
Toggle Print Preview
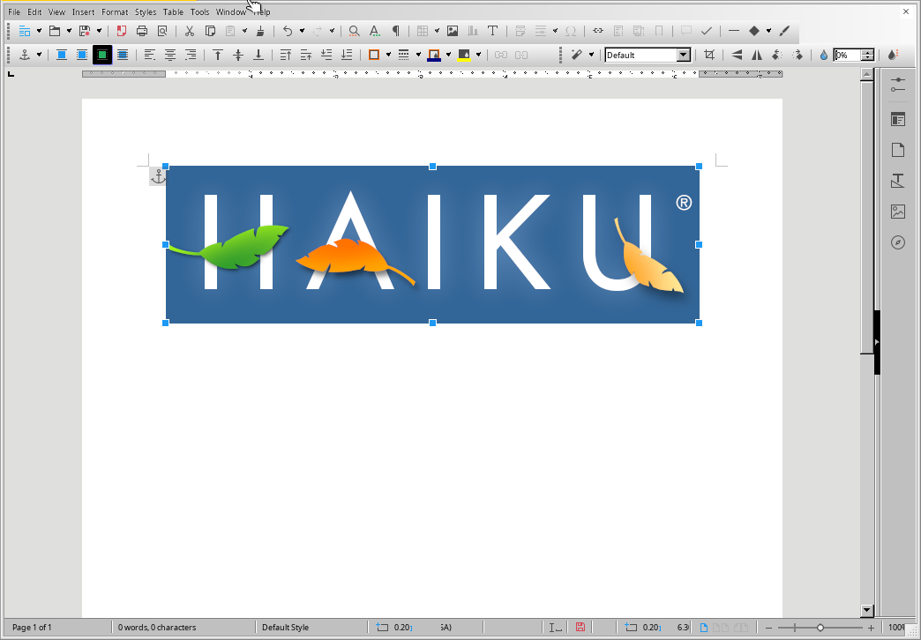[x=162, y=31]
